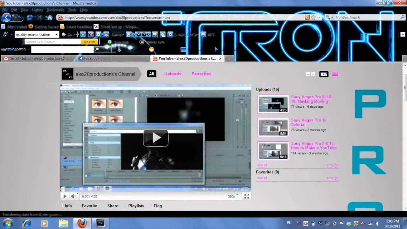407x229 pixels.
Task: Switch to the Gmail Inbox tab
Action: click(38, 59)
